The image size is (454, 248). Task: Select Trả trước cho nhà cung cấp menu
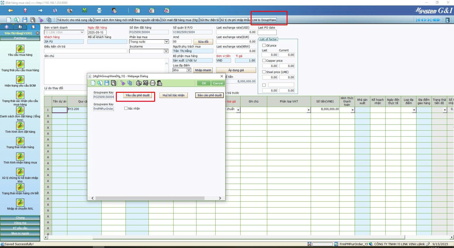pyautogui.click(x=75, y=20)
